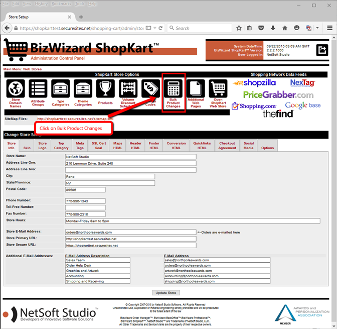
Task: Go to browser home icon
Action: (285, 28)
